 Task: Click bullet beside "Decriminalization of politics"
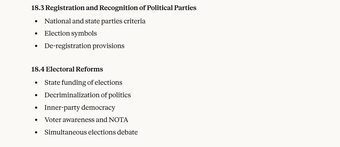(36, 95)
